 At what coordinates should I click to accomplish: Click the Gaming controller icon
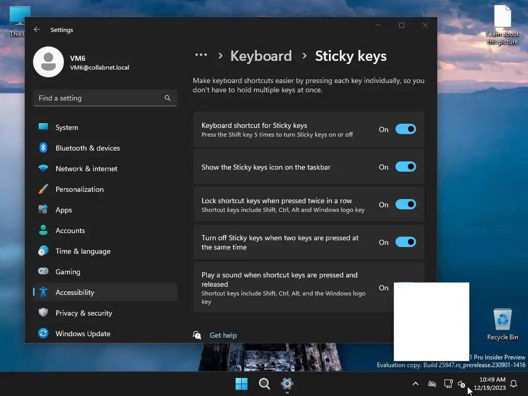pyautogui.click(x=43, y=271)
